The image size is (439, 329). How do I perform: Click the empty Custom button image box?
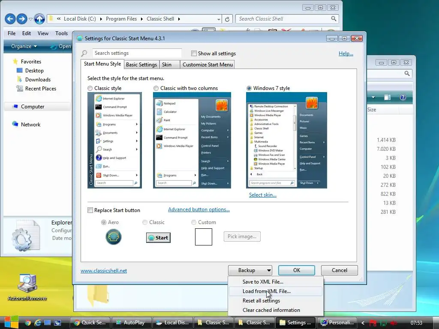[204, 236]
